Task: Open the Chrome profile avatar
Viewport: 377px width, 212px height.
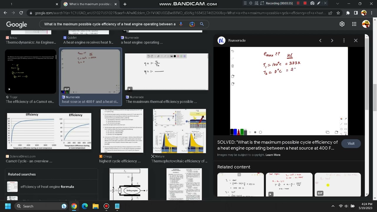Action: [x=364, y=13]
